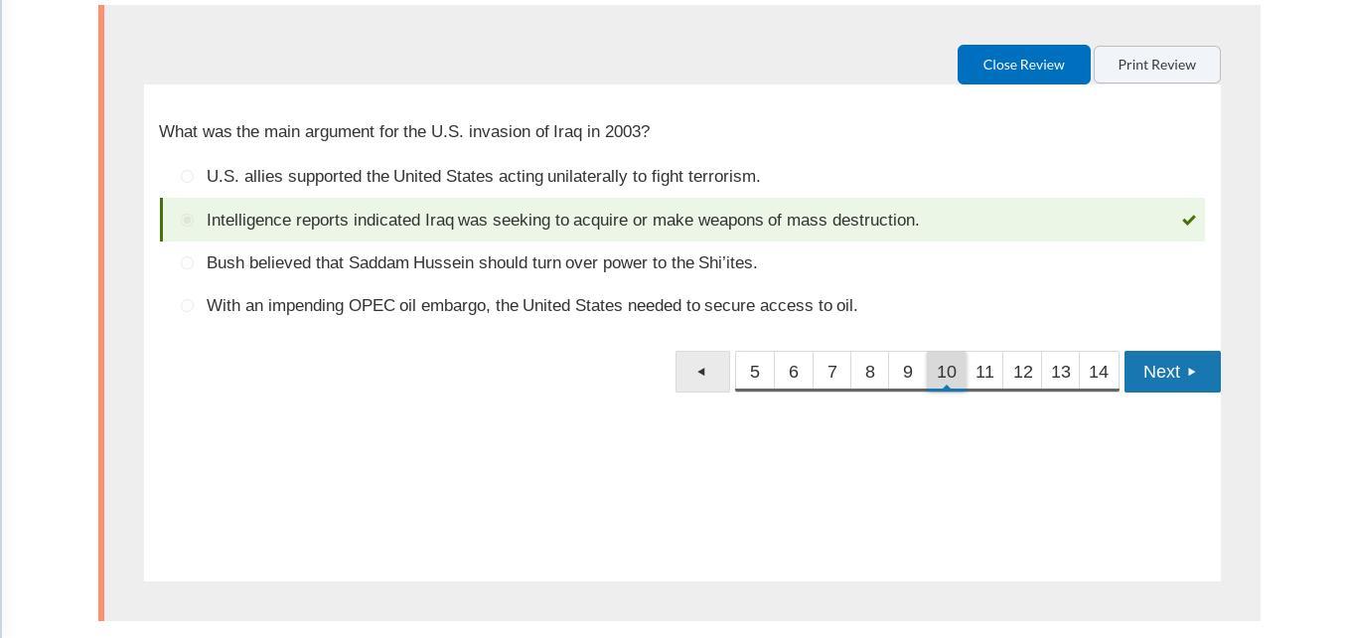Image resolution: width=1350 pixels, height=638 pixels.
Task: Click the Next button
Action: click(1172, 372)
